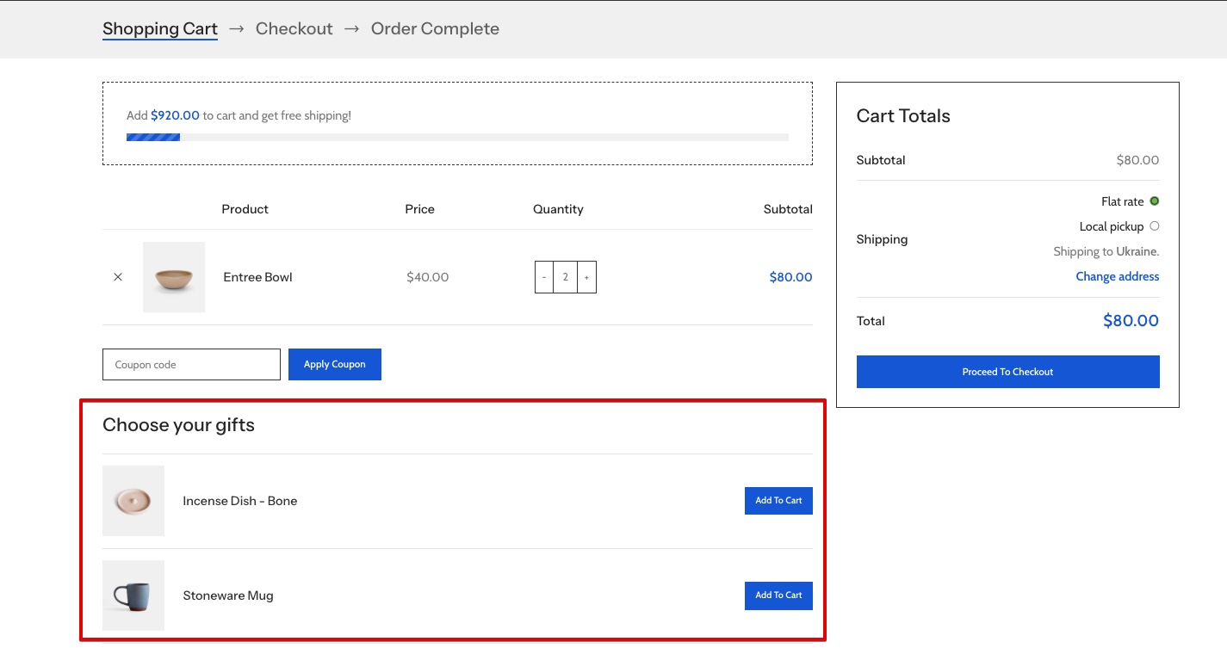
Task: Click the Total amount in Cart Totals
Action: [x=1131, y=321]
